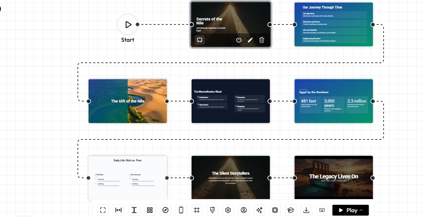Screen dimensions: 423x217
Task: Click the AI sparkles icon
Action: (x=259, y=210)
